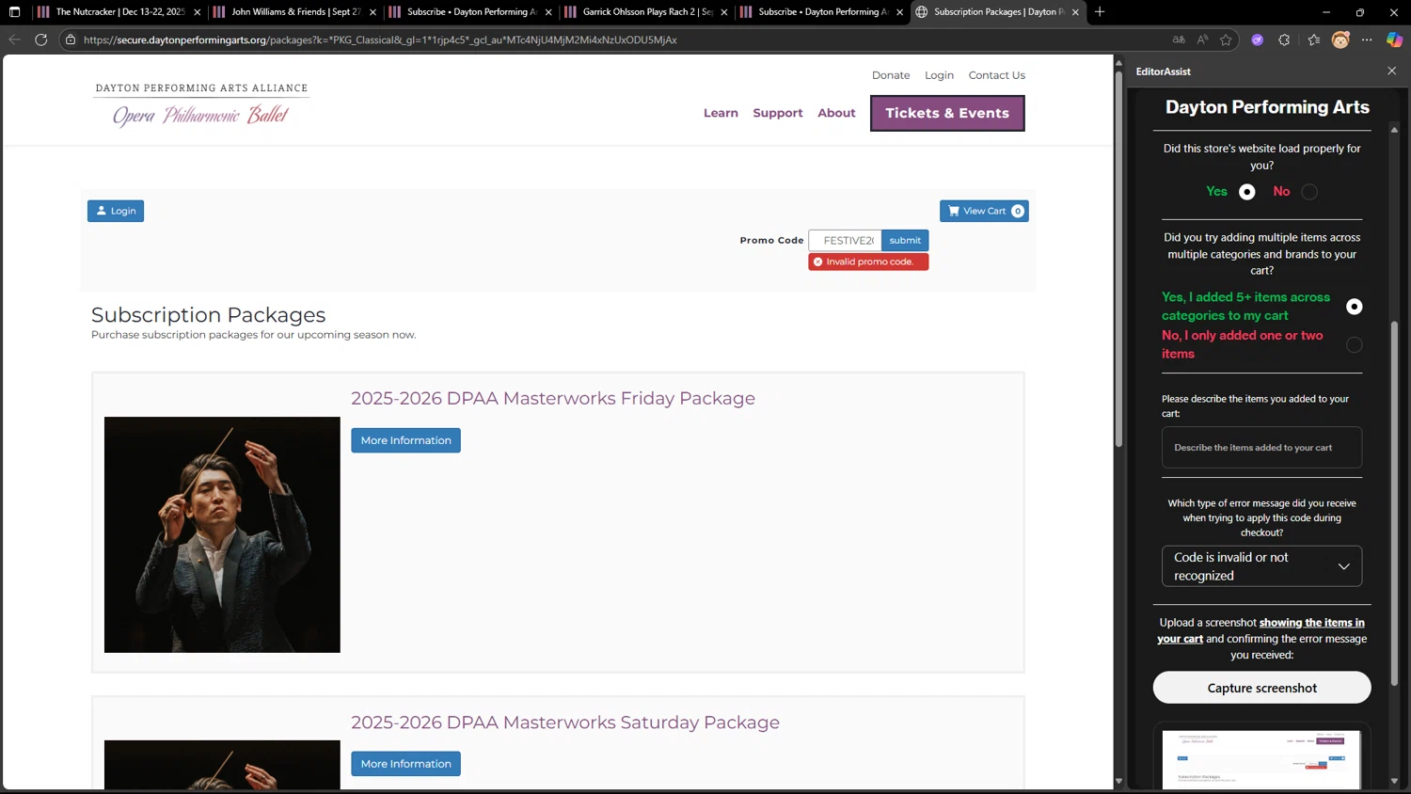Submit the promo code

coord(905,240)
